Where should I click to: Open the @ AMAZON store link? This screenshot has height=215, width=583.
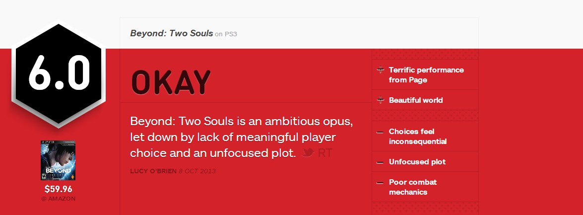click(59, 199)
